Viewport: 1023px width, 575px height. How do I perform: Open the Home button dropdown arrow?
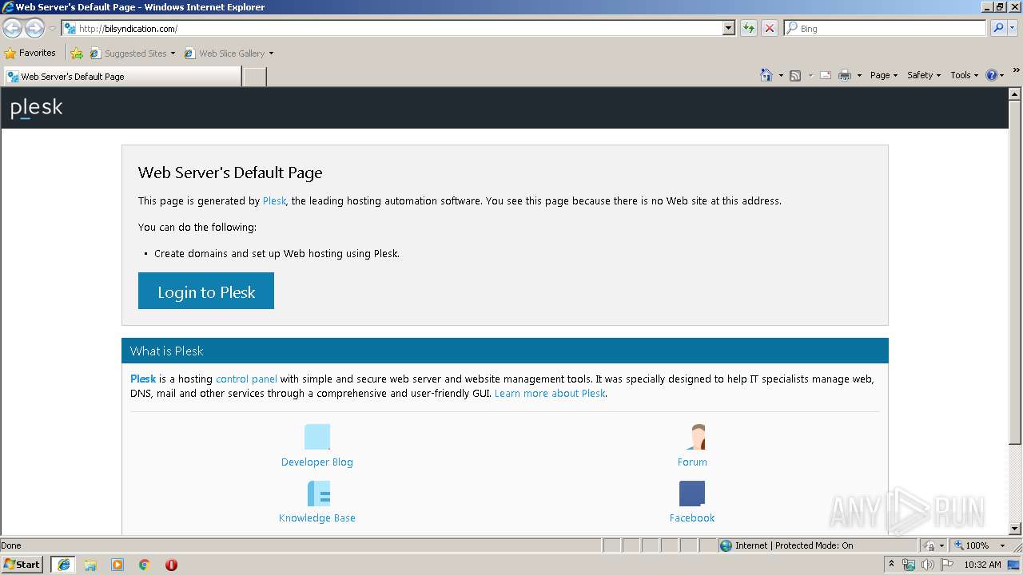click(x=781, y=76)
